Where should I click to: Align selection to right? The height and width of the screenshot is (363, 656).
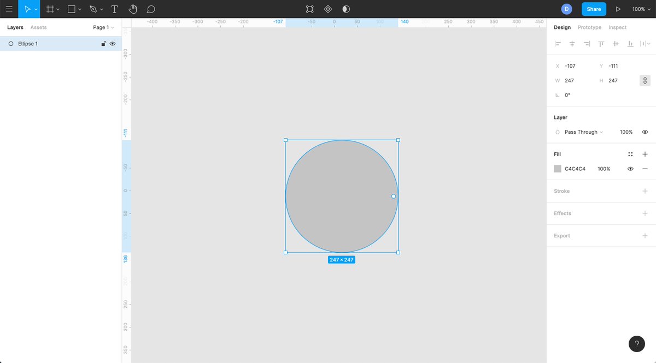[x=587, y=44]
